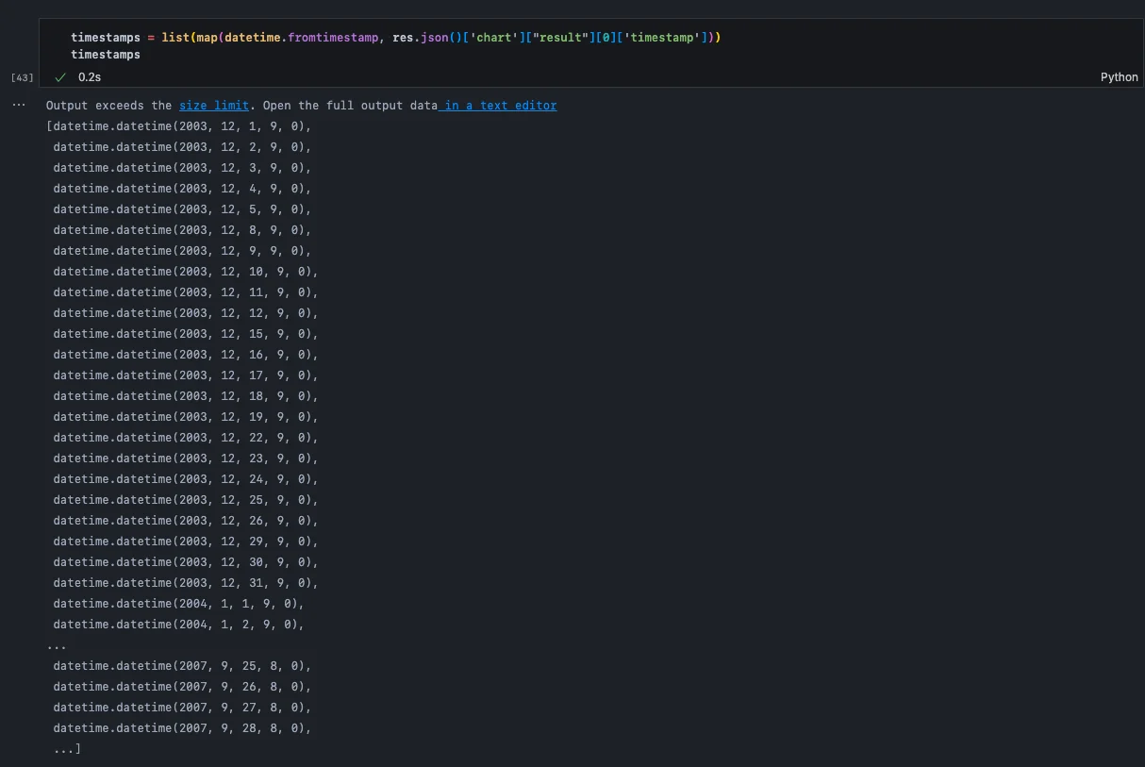This screenshot has width=1145, height=767.
Task: Click the 0.2s execution time label
Action: 90,77
